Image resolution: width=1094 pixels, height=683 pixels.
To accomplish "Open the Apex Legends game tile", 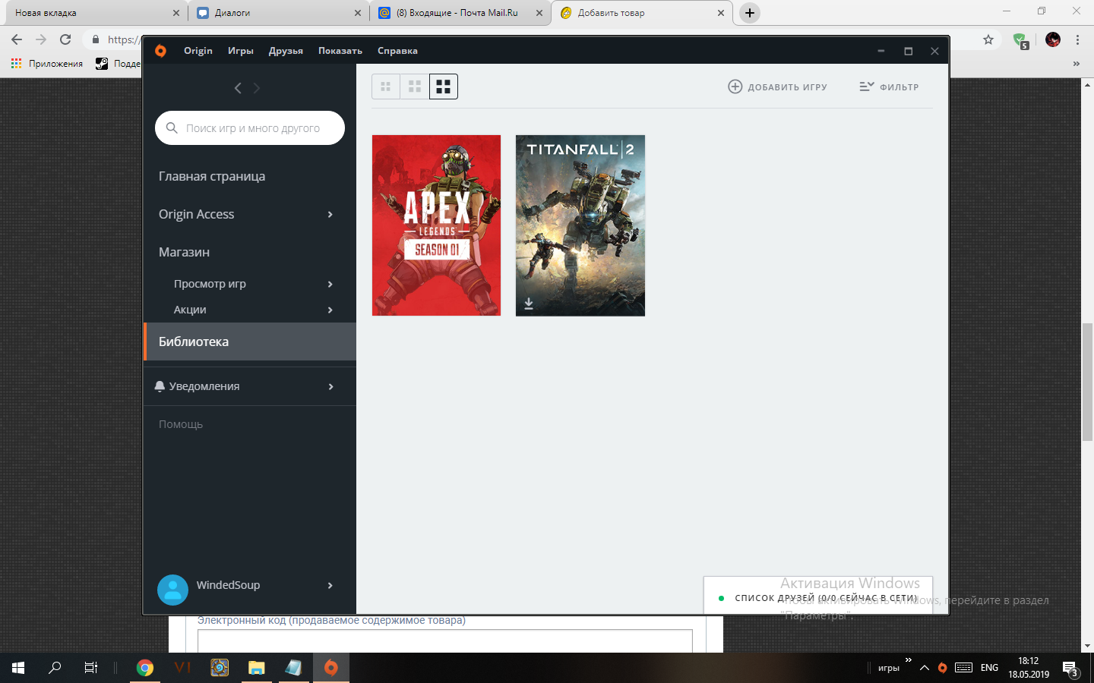I will [x=436, y=225].
